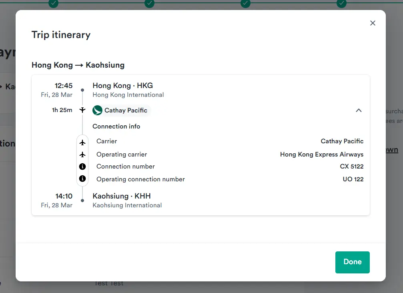Click the '1h 25m' flight duration
Screen dimensions: 403x293
[x=62, y=110]
